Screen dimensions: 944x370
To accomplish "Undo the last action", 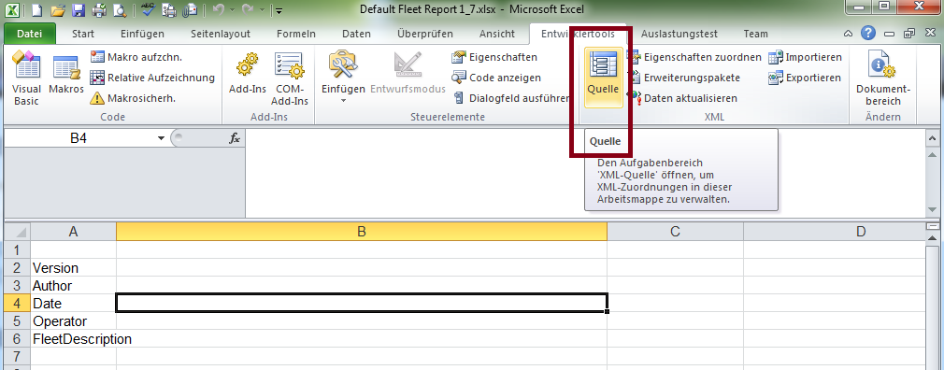I will (x=218, y=9).
